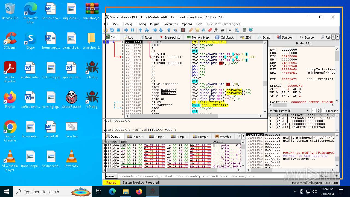350x197 pixels.
Task: Click the registers pane vertical scrollbar
Action: (337, 75)
